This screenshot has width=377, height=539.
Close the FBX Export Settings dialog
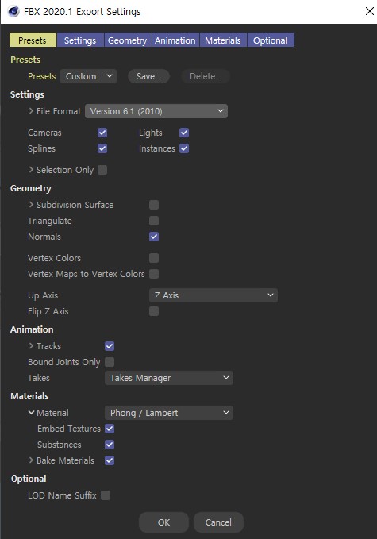coord(369,11)
